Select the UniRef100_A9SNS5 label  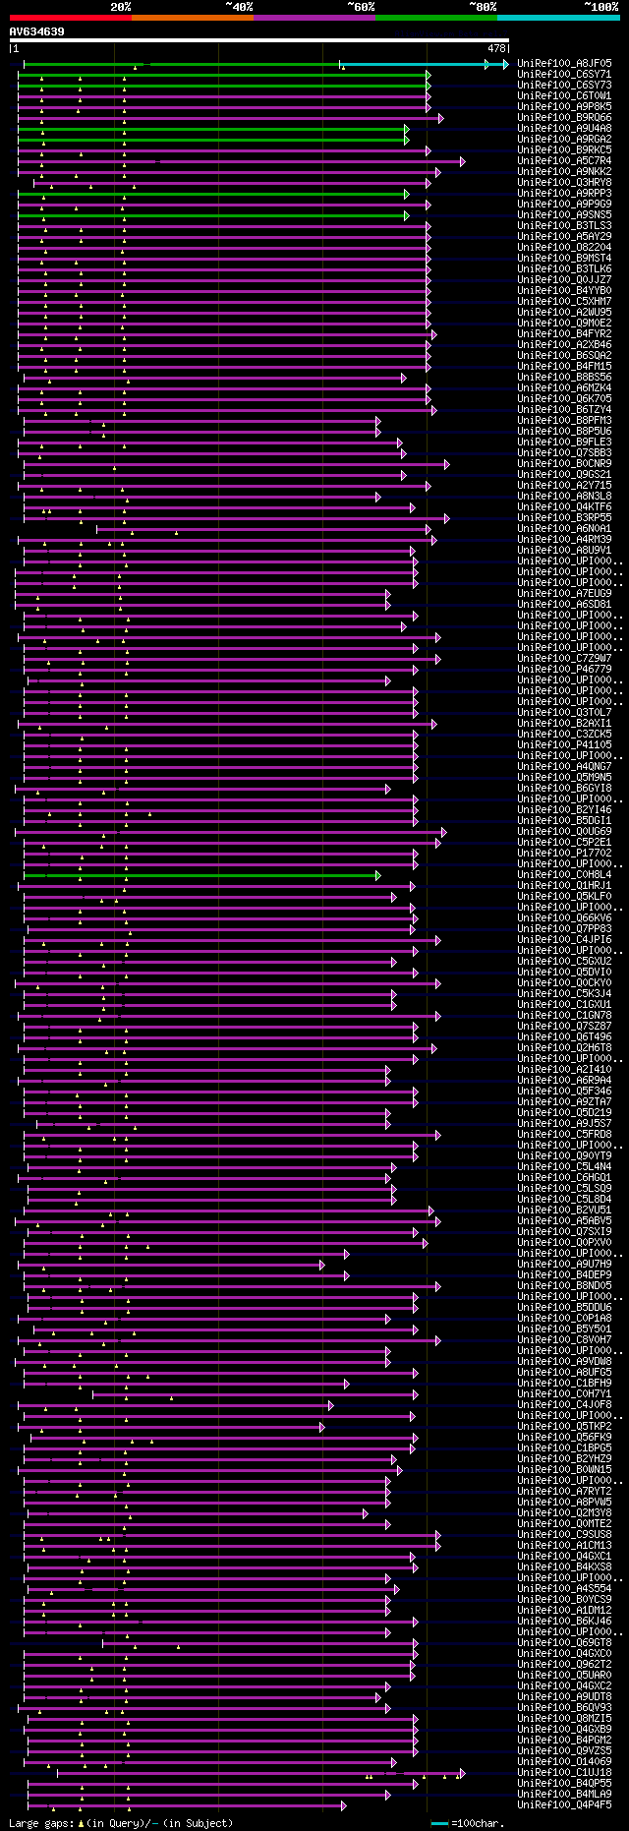(564, 214)
